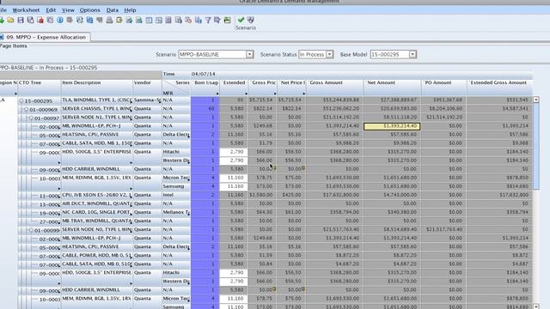Click the small arrow under the Extended header
550x309 pixels.
pyautogui.click(x=247, y=94)
